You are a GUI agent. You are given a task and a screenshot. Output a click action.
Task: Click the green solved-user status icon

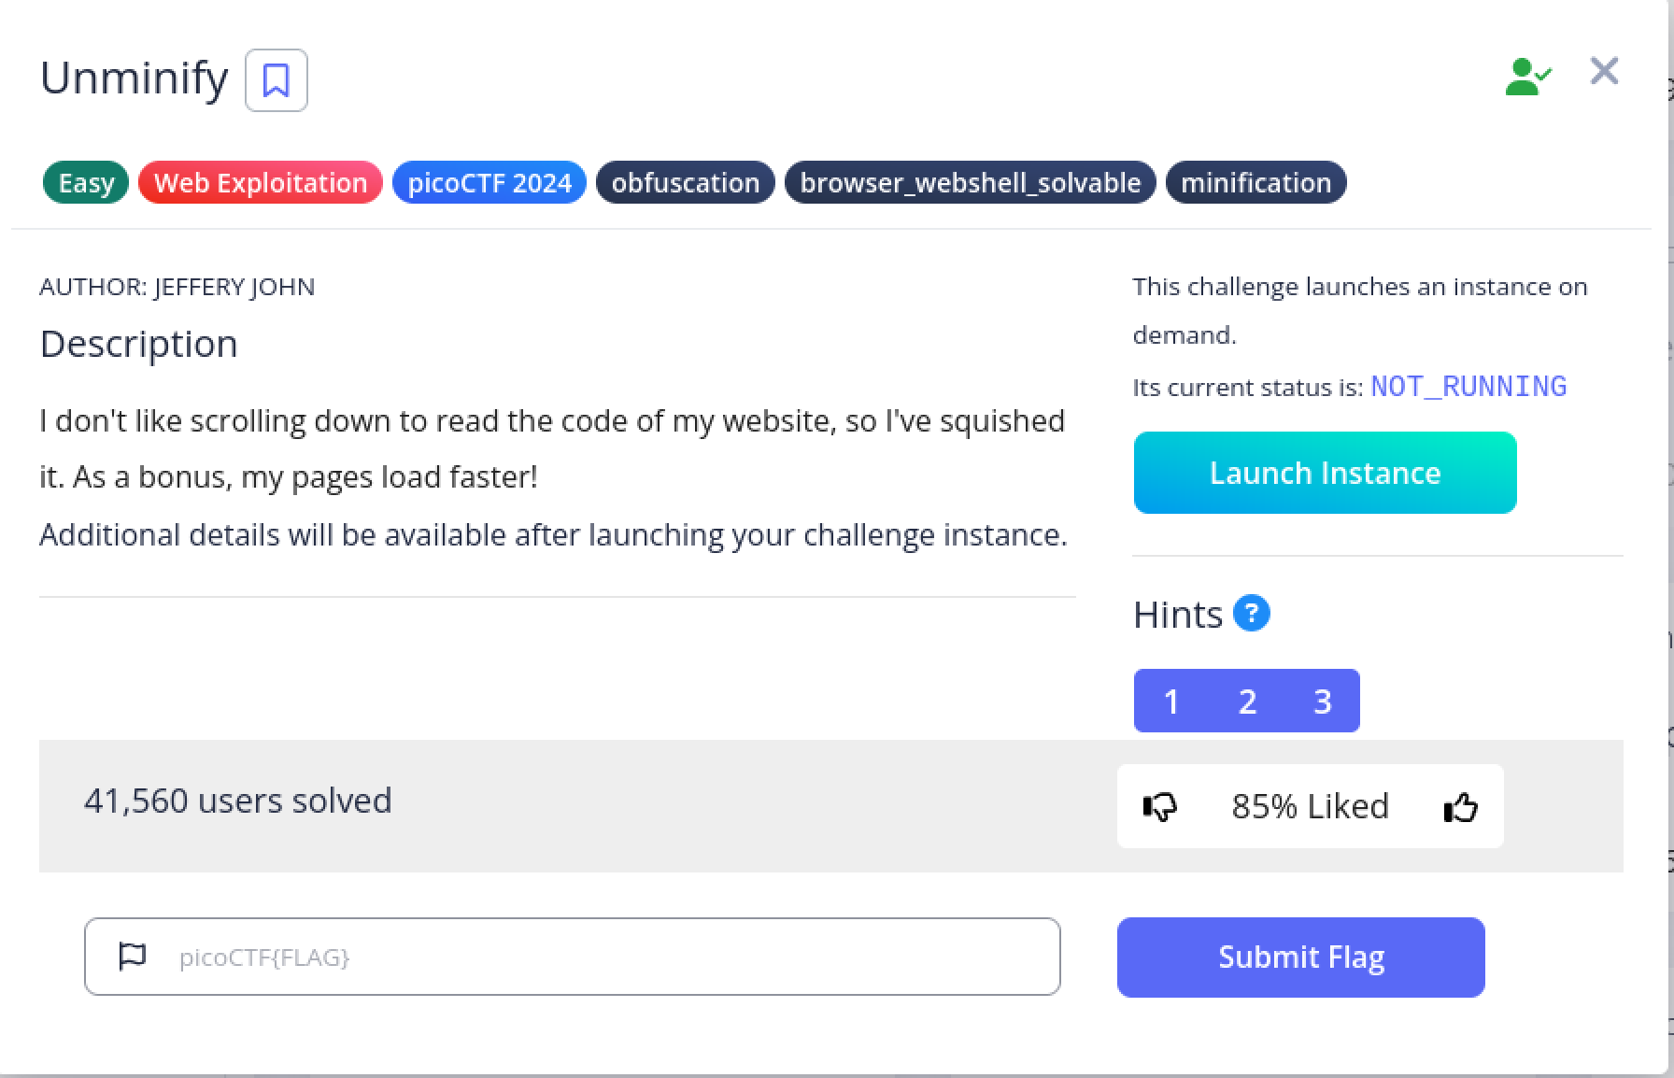click(1527, 77)
